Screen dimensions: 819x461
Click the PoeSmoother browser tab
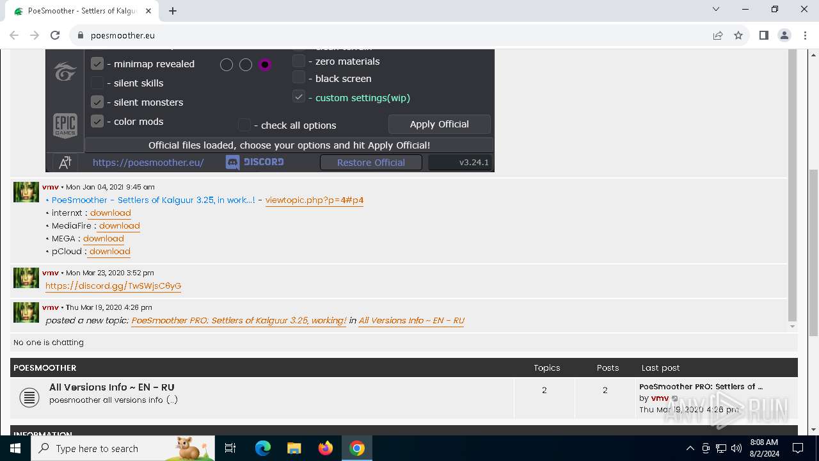pyautogui.click(x=82, y=11)
